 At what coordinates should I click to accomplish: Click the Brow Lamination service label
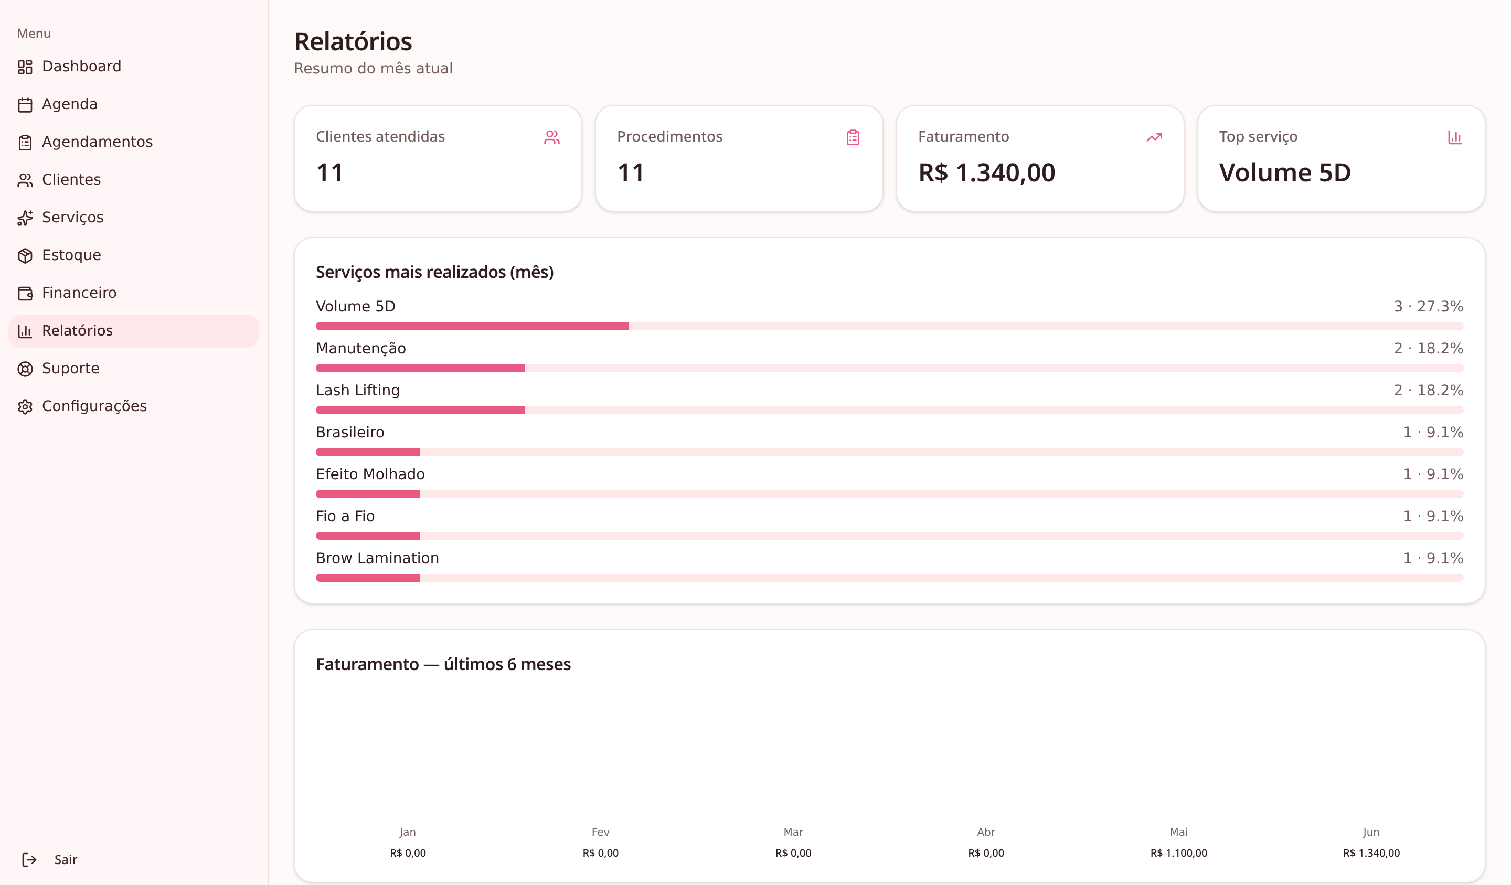(x=378, y=558)
